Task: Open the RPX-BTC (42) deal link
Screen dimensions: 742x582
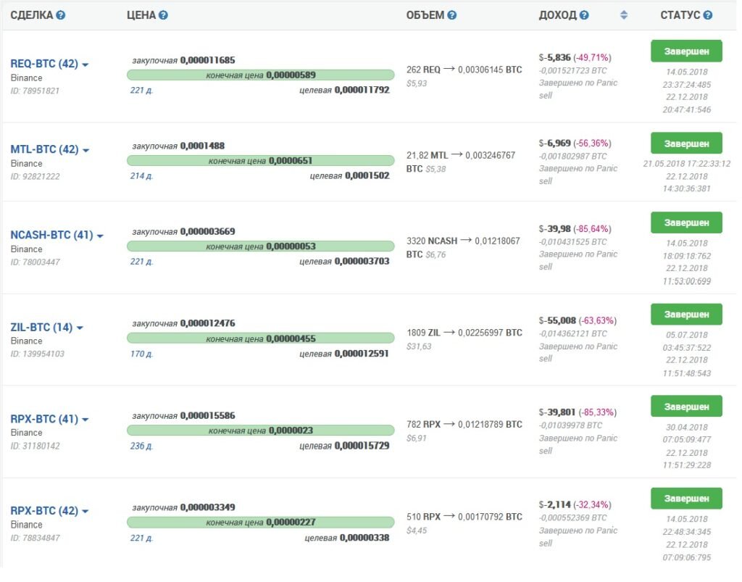Action: tap(44, 511)
